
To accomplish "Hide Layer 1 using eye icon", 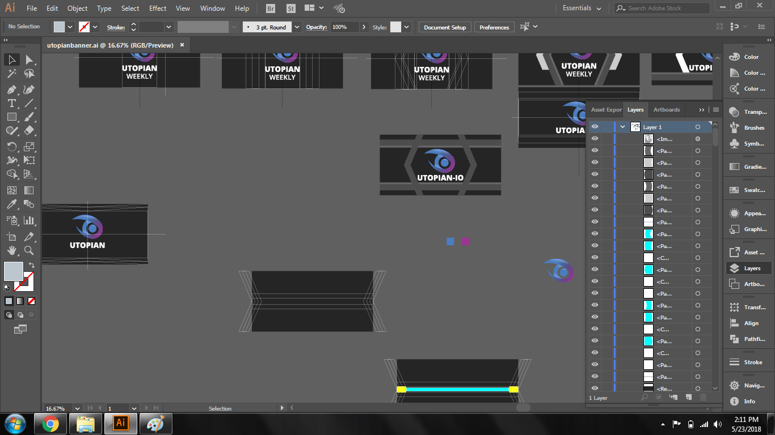I will [595, 127].
